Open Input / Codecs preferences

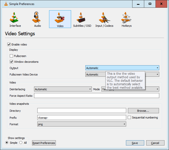tap(104, 19)
